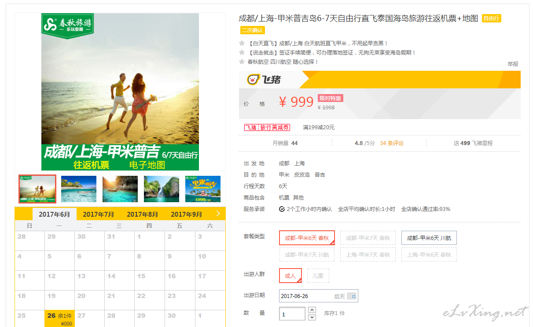
Task: Click the crossed-out original price ¥ 1998
Action: click(x=326, y=107)
